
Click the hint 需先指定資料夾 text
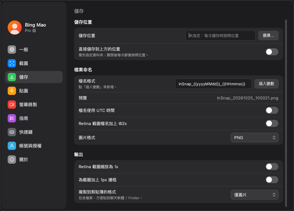coord(113,55)
